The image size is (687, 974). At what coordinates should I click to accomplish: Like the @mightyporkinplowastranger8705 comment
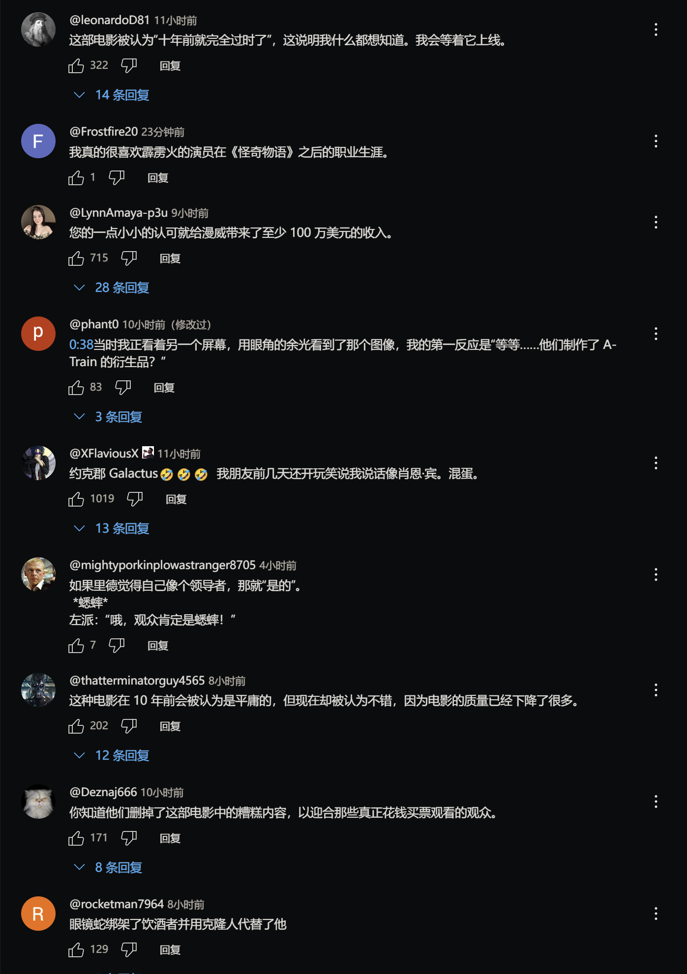[76, 645]
